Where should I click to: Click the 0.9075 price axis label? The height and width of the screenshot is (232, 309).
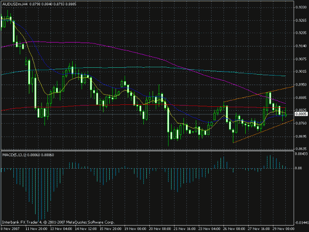tap(301, 59)
